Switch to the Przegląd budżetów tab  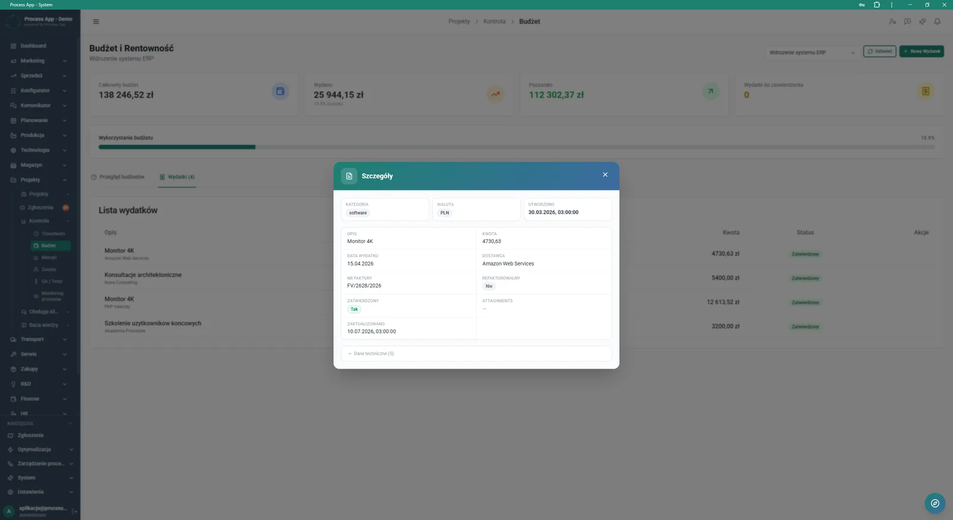pos(118,177)
